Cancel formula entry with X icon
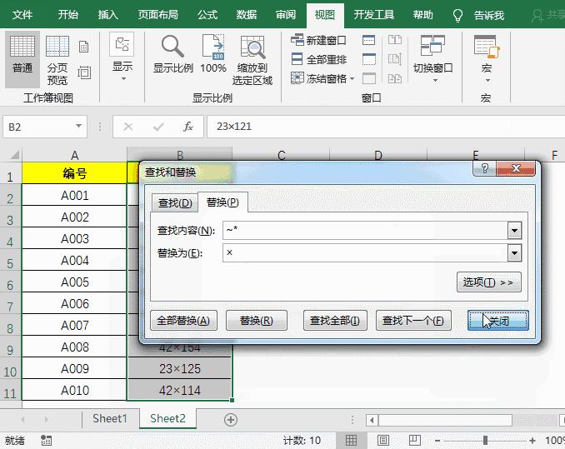565x449 pixels. 128,127
